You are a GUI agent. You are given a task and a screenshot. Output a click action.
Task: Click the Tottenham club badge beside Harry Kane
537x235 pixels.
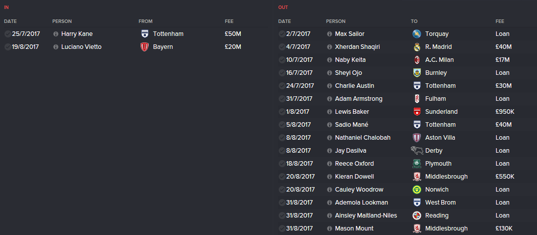pyautogui.click(x=145, y=34)
